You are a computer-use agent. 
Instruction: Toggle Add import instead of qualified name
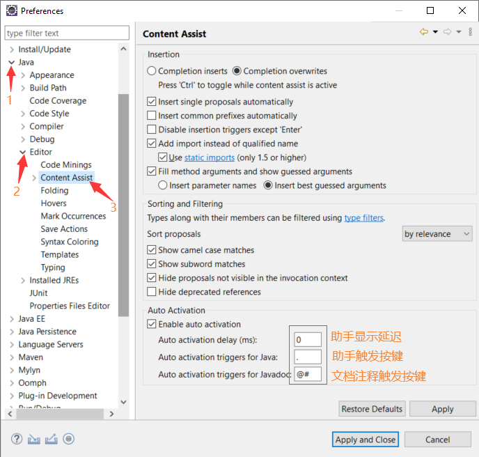[152, 144]
